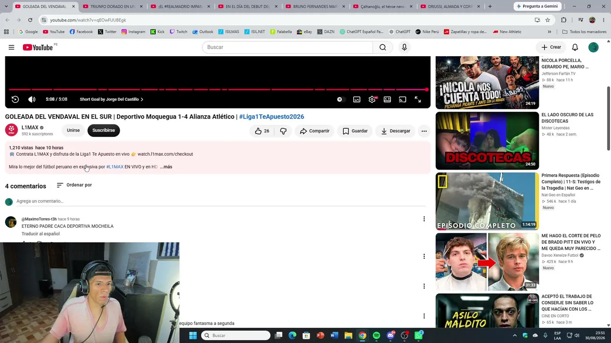Join the L1MAX channel with Unirse
Viewport: 611px width, 343px height.
tap(74, 131)
